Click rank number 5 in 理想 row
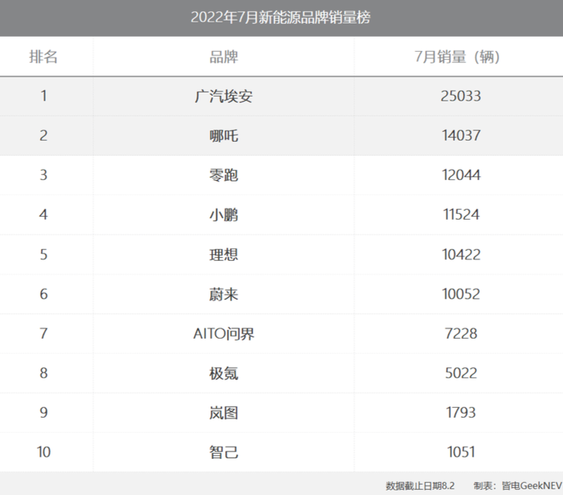 click(x=43, y=254)
